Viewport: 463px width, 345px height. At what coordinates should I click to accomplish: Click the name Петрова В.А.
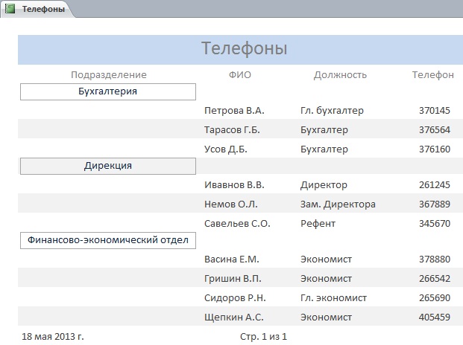tap(234, 111)
